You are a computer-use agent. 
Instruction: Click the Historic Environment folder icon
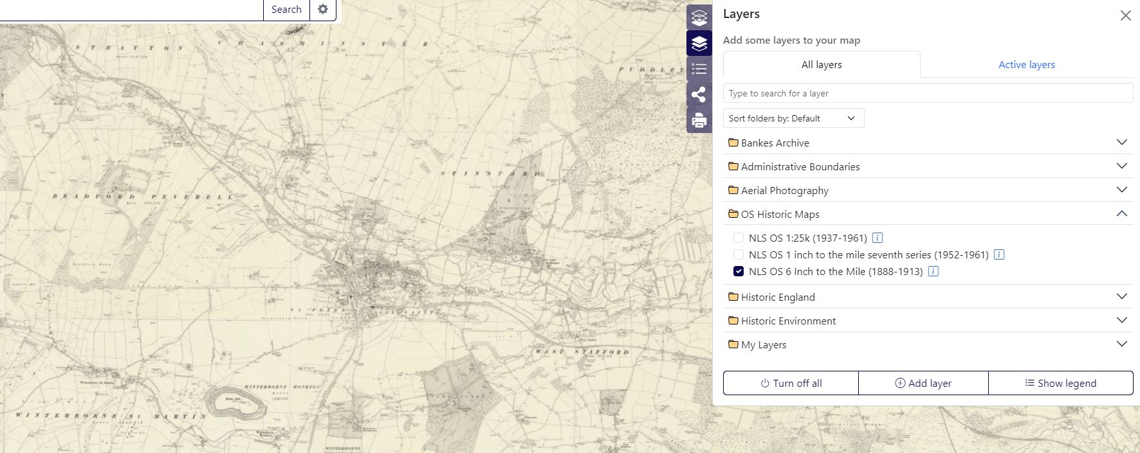(733, 321)
